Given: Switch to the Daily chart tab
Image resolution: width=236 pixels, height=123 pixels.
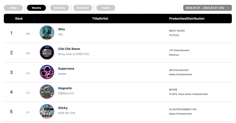Looking at the screenshot, I should [13, 8].
